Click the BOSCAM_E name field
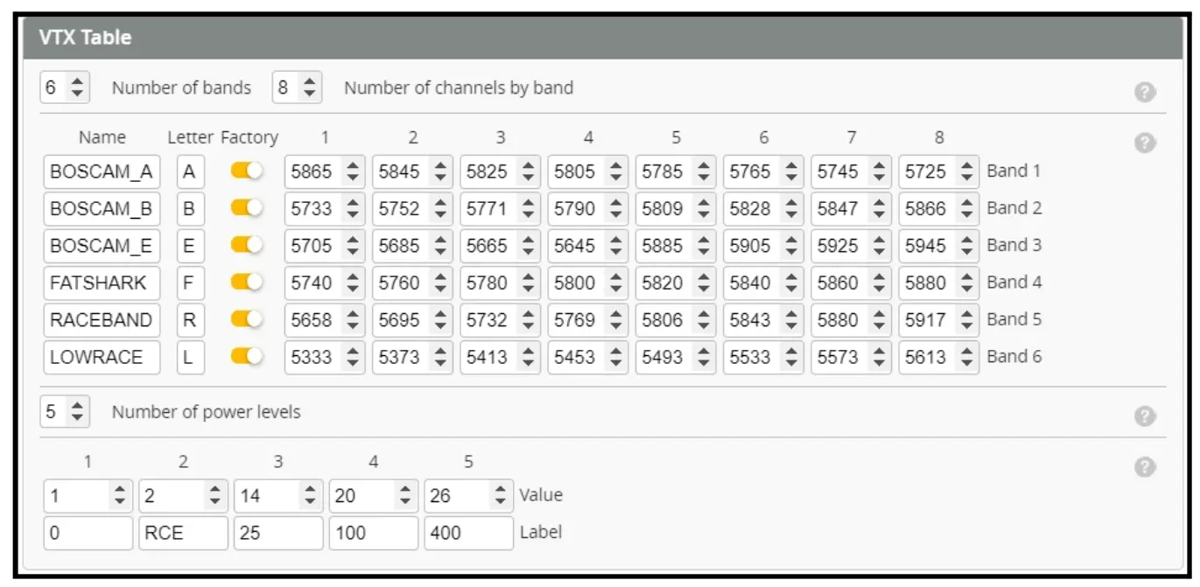This screenshot has height=587, width=1200. [x=102, y=246]
